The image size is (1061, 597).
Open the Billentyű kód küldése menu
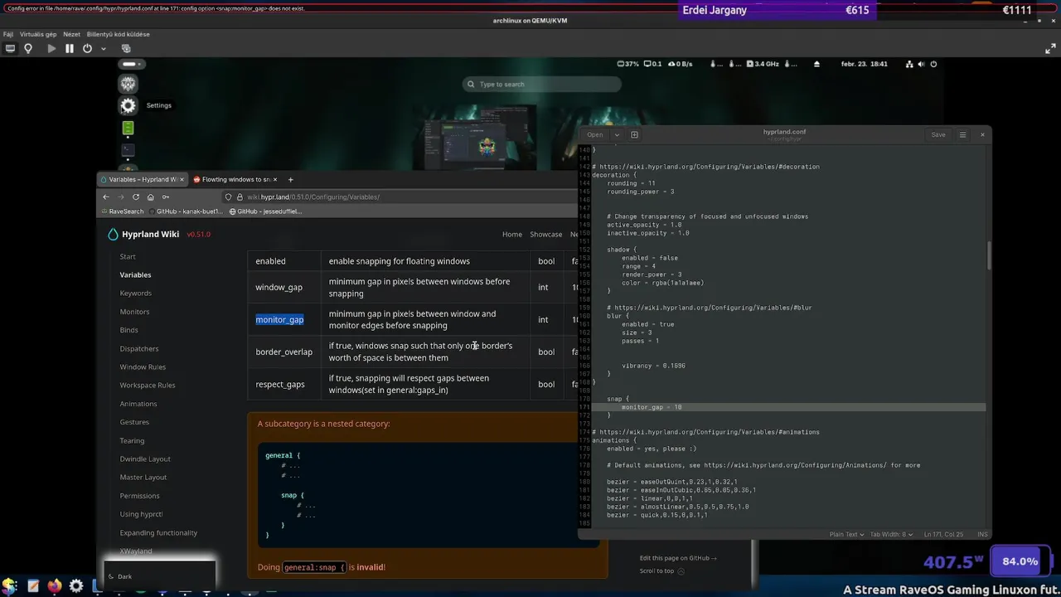coord(118,34)
